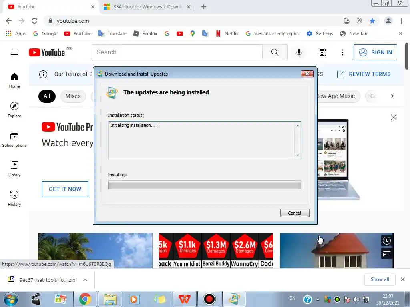Open the 9ec67-rsat-tools zip download
The image size is (410, 307).
[x=42, y=280]
